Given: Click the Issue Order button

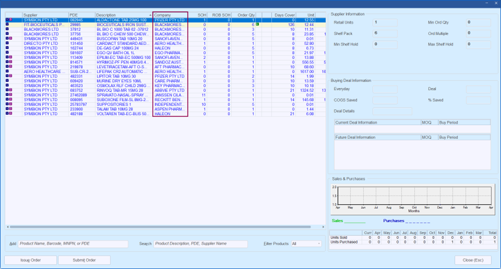Looking at the screenshot, I should point(31,260).
